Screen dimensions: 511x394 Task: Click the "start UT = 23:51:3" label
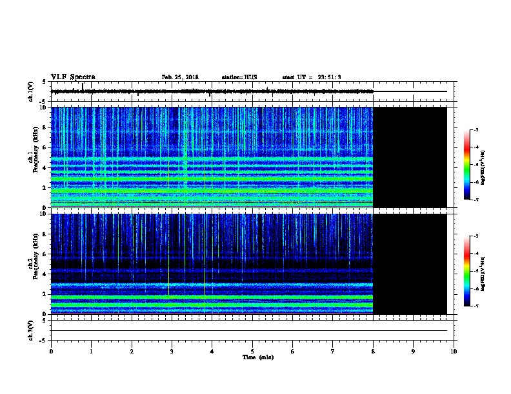coord(312,77)
